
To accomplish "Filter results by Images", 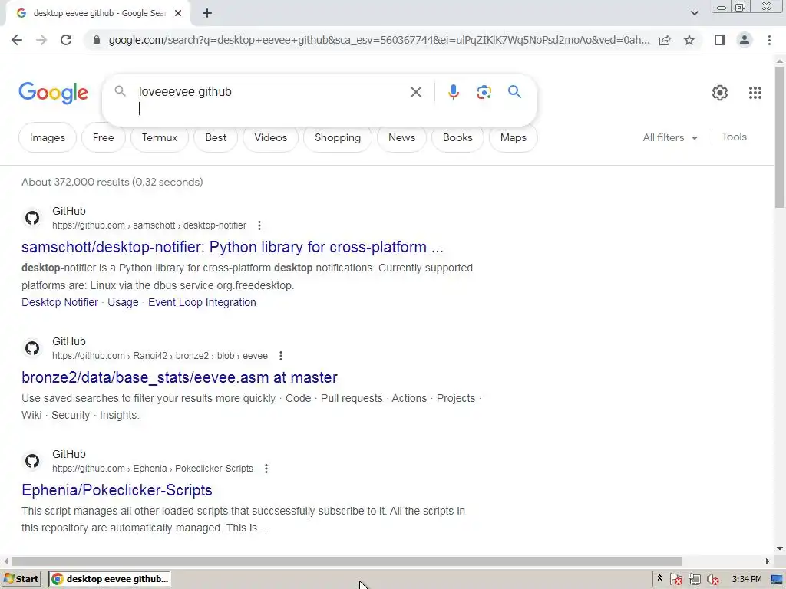I will pyautogui.click(x=47, y=137).
